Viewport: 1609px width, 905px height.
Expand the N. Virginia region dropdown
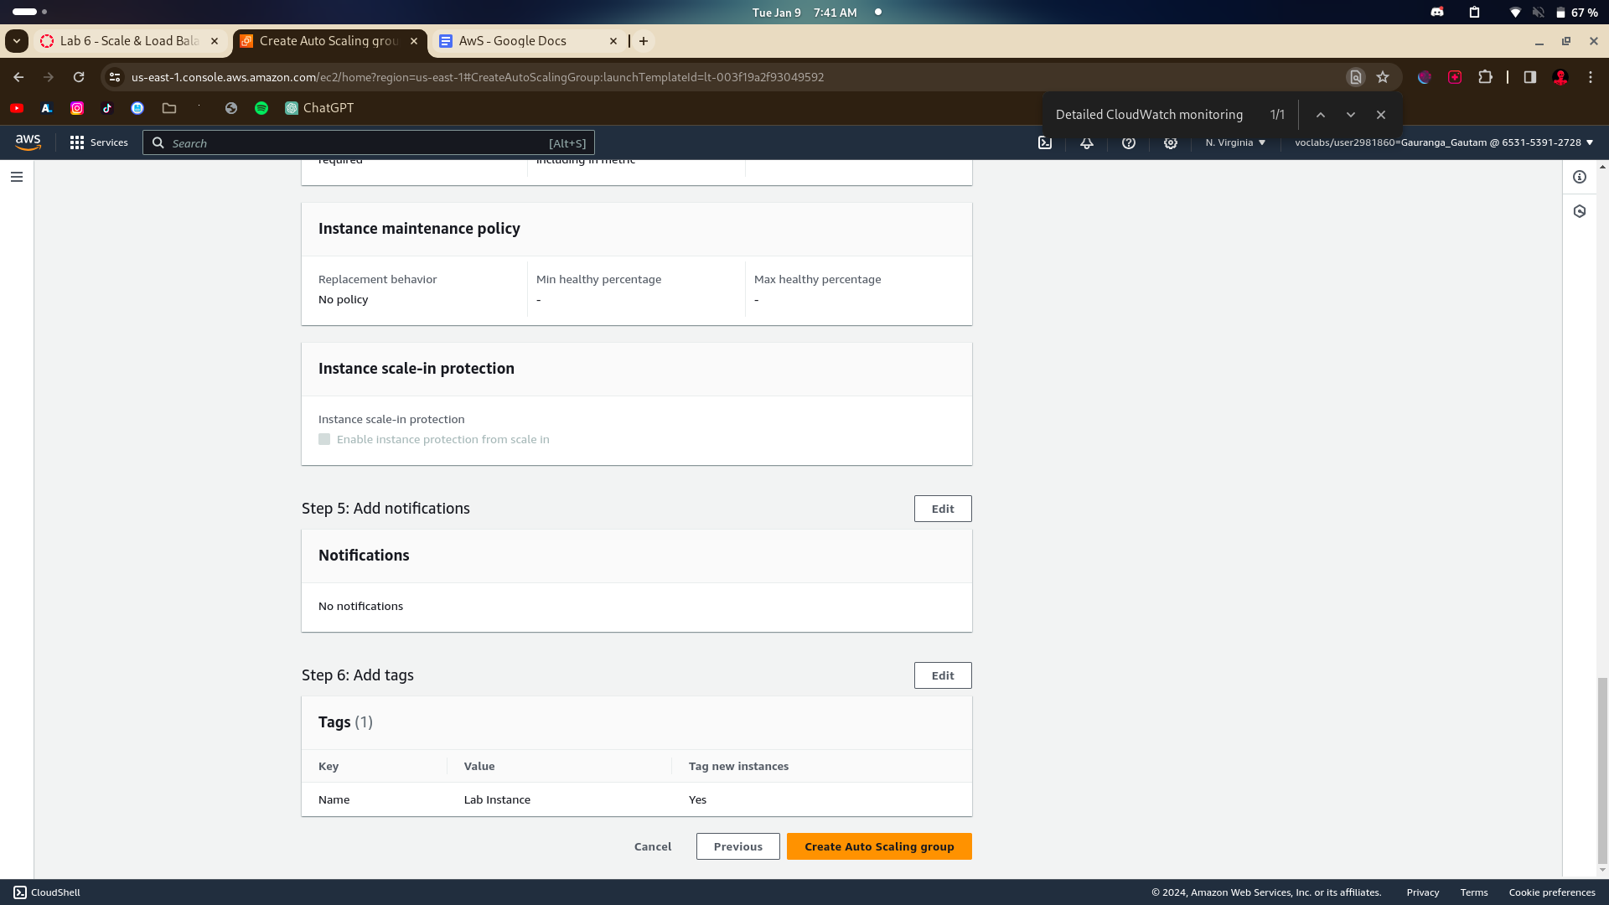(1235, 142)
